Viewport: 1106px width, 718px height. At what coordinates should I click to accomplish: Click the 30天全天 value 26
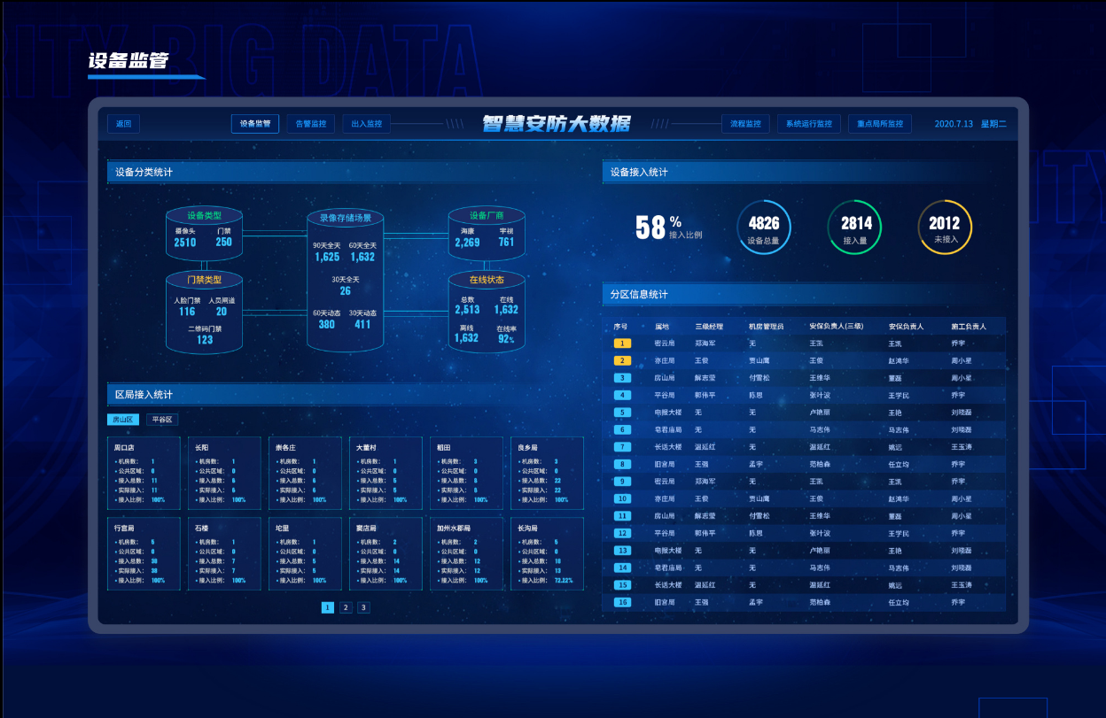coord(345,290)
